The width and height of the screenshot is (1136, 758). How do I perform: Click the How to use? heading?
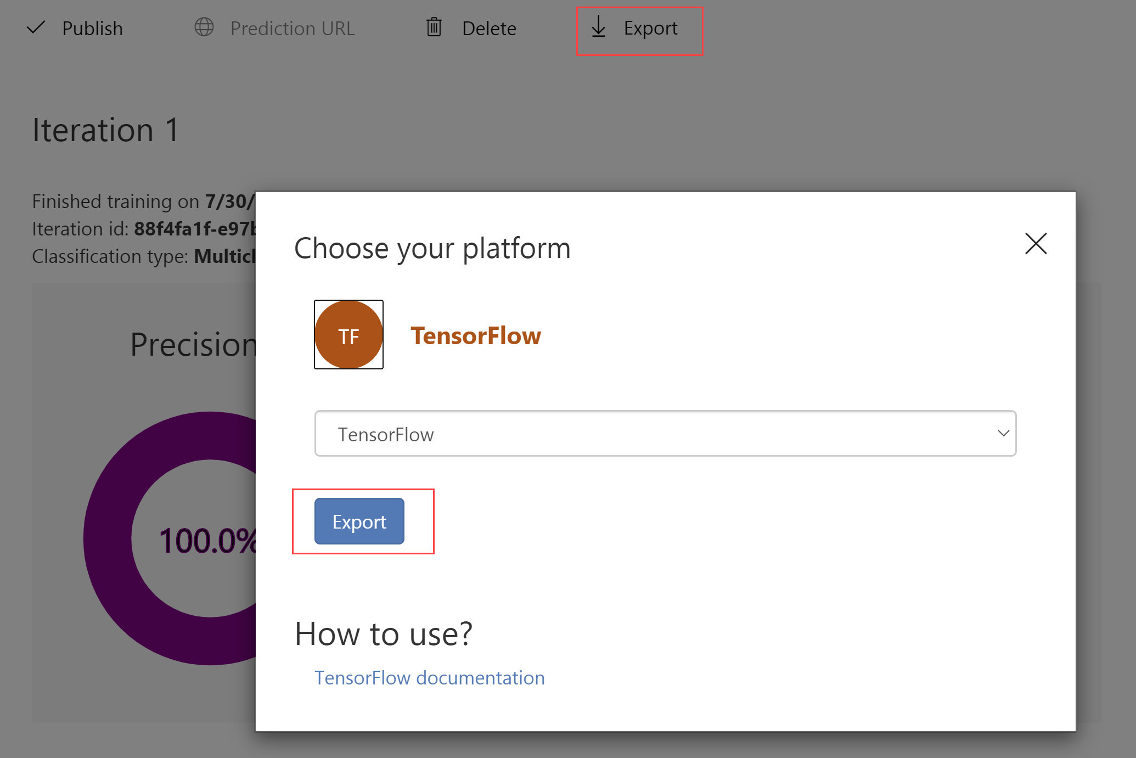tap(384, 634)
